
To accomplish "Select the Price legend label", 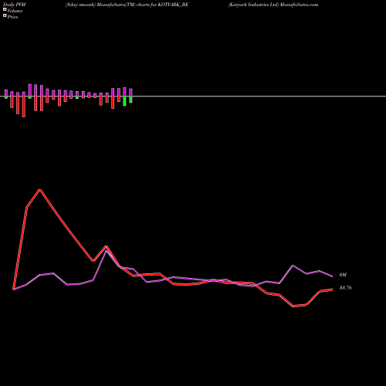I will pyautogui.click(x=12, y=17).
